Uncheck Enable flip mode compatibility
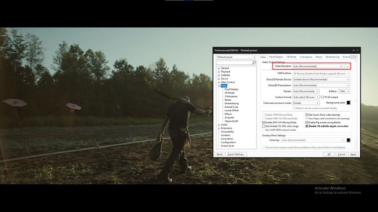Image resolution: width=378 pixels, height=212 pixels. pyautogui.click(x=307, y=122)
